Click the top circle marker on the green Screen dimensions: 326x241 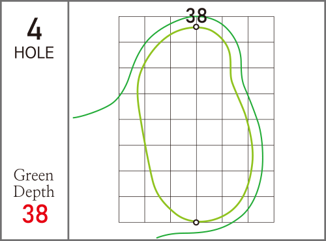(196, 27)
